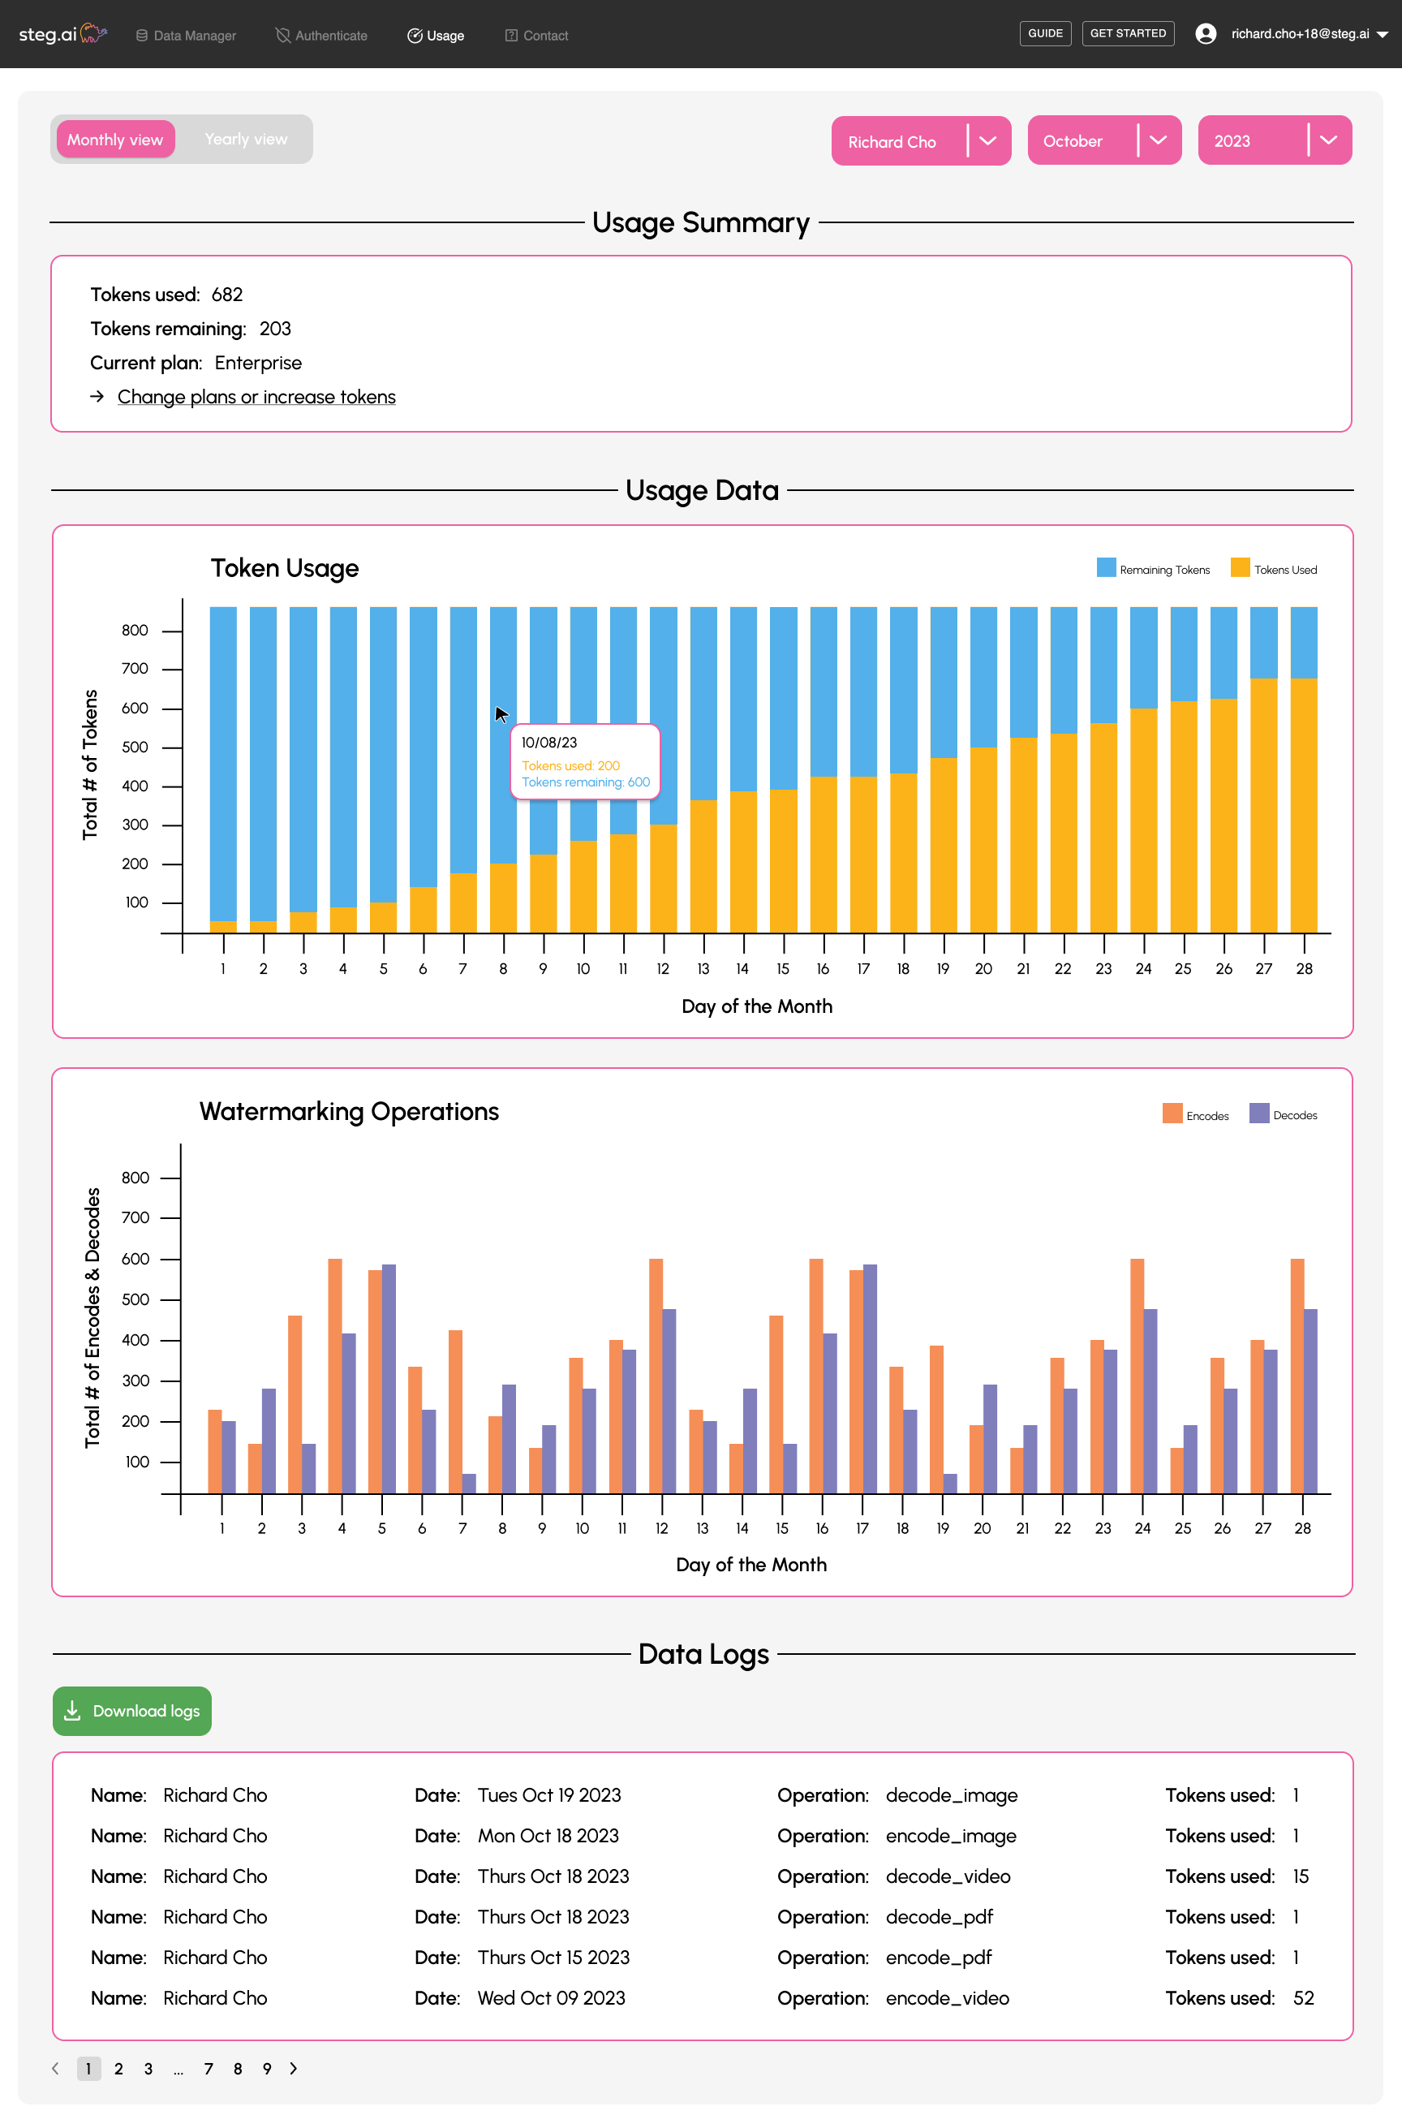Click the Download logs button
Viewport: 1402px width, 2128px height.
pos(132,1710)
